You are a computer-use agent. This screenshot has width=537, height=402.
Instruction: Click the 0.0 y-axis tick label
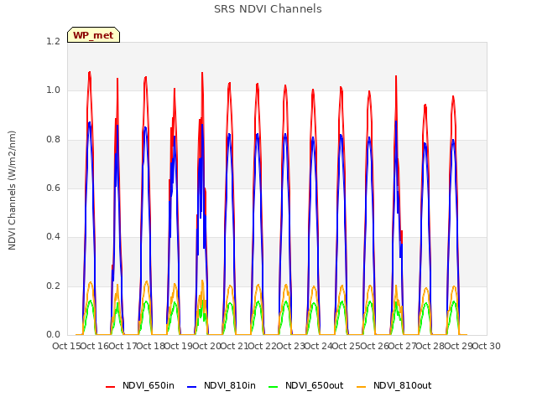53,334
